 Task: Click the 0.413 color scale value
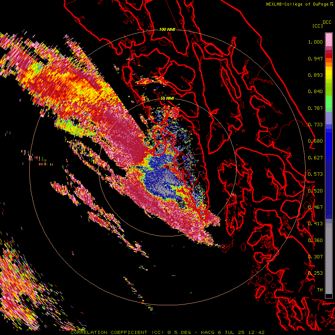[315, 224]
